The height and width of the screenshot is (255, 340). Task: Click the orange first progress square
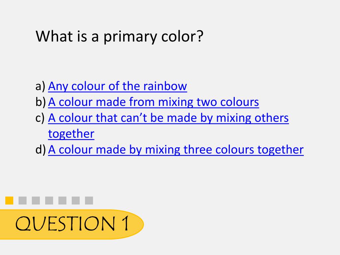click(x=9, y=201)
